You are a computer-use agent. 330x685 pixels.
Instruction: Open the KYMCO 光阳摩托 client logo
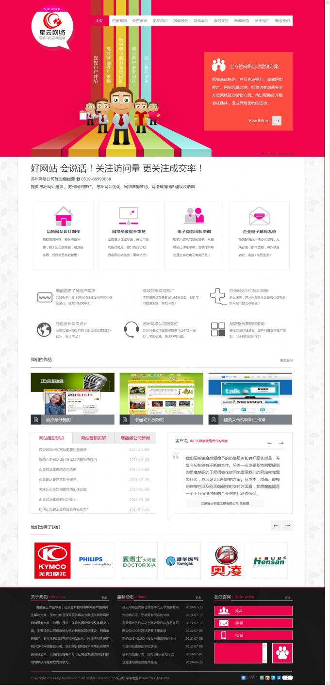point(52,560)
